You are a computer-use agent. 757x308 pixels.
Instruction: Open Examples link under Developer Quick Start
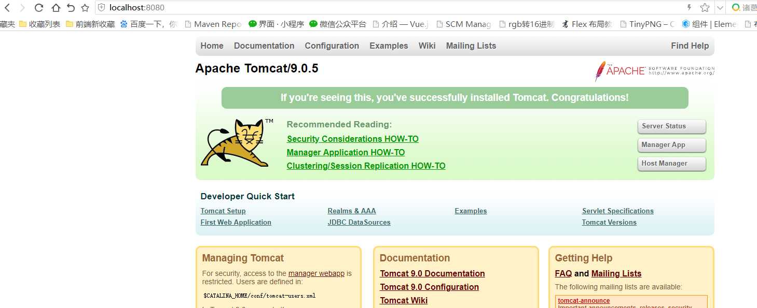point(471,211)
